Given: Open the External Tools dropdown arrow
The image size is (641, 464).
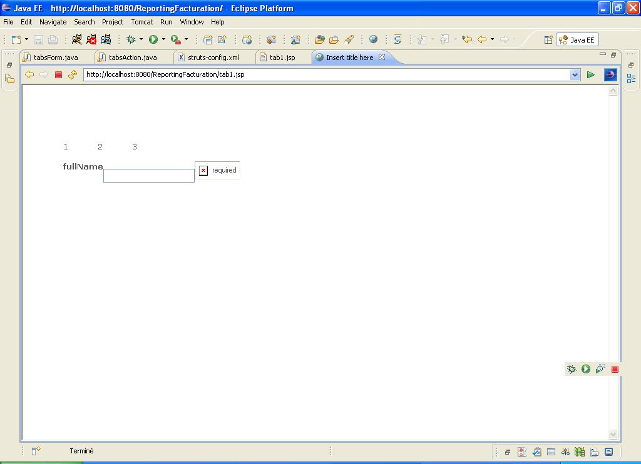Looking at the screenshot, I should point(186,39).
